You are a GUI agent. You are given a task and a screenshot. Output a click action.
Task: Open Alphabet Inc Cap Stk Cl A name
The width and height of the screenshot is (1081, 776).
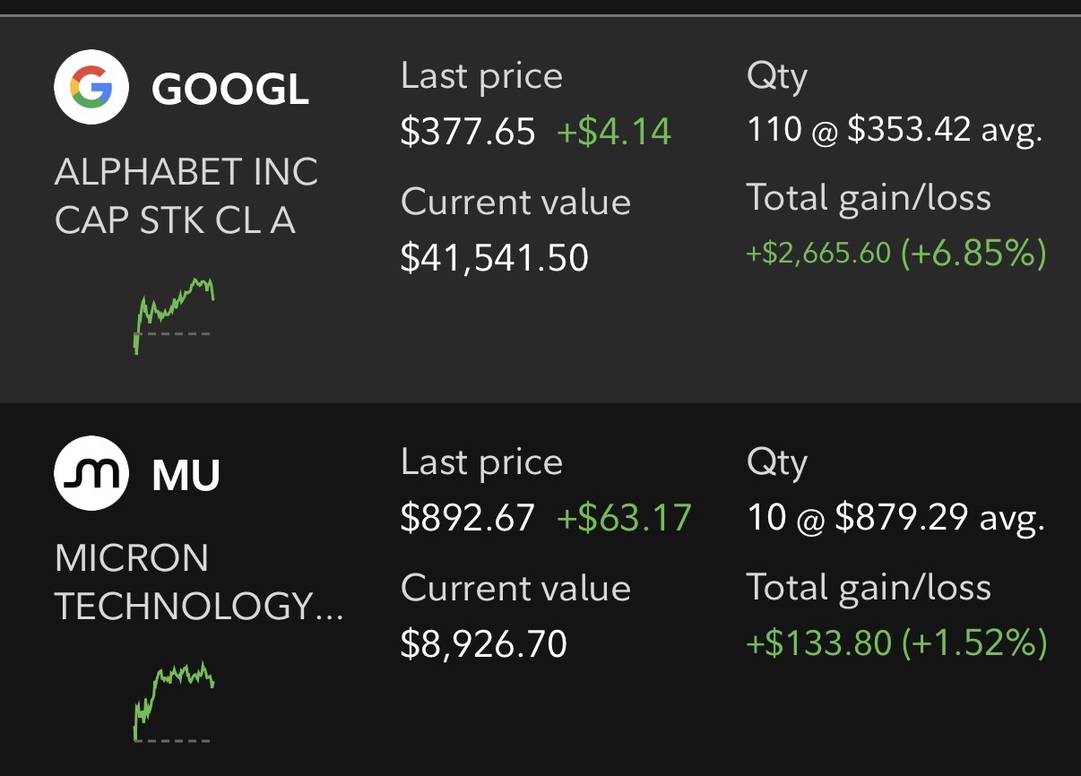point(186,196)
